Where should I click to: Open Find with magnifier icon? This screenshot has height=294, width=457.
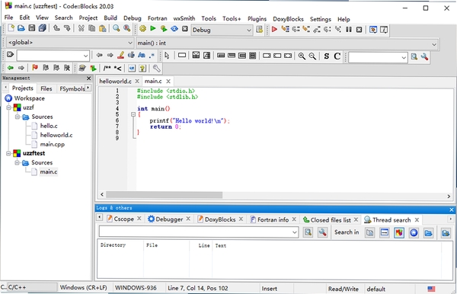click(117, 28)
